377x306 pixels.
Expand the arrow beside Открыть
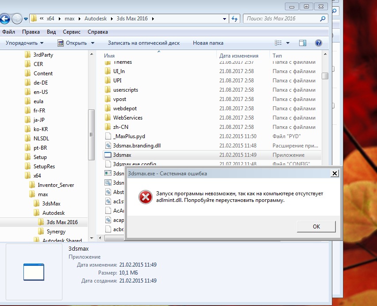[x=92, y=43]
